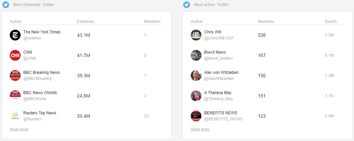Click the Reuters logo avatar
Viewport: 354px width, 141px height.
pyautogui.click(x=15, y=116)
